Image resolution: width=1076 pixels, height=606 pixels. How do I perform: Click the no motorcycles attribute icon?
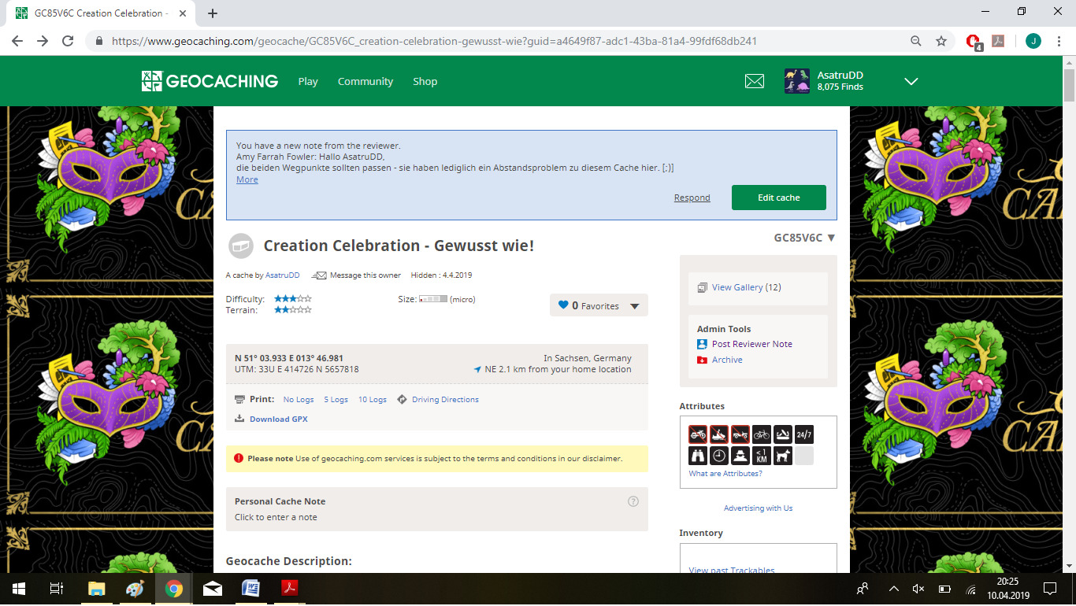698,434
